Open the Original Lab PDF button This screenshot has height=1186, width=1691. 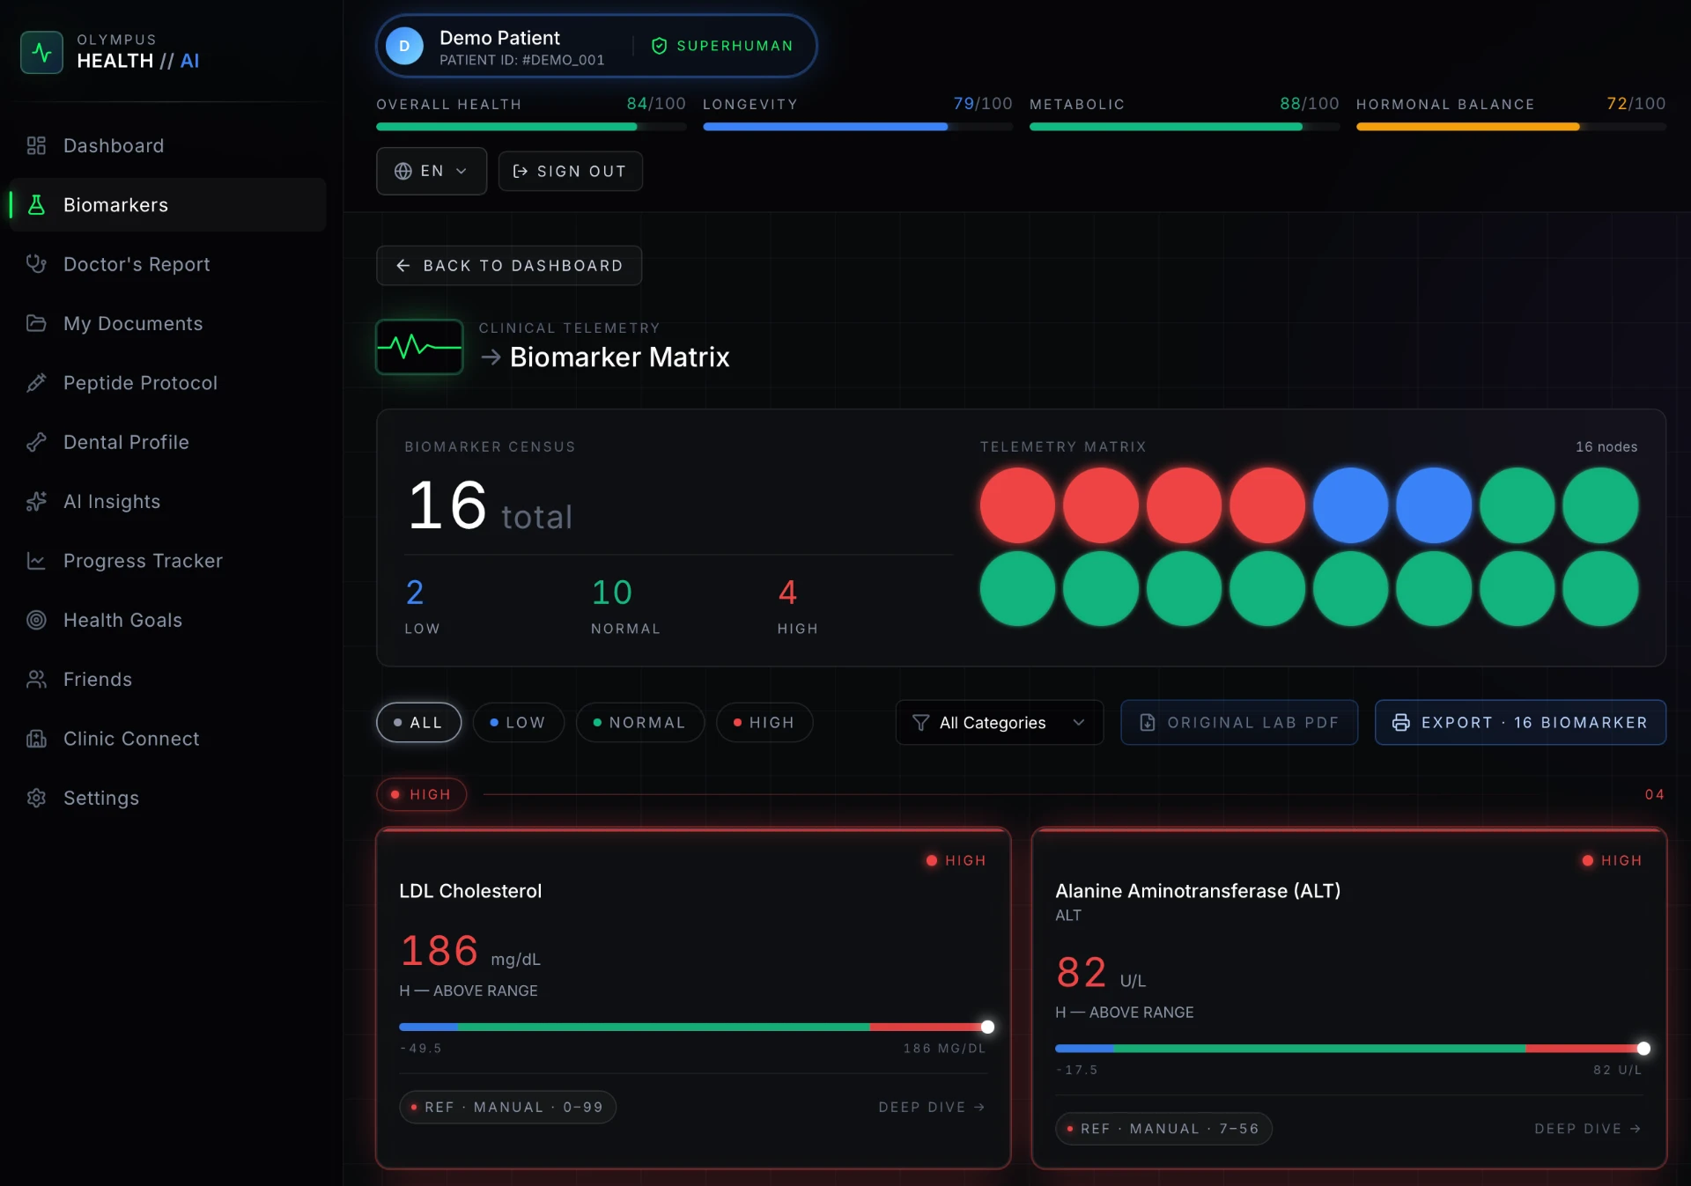coord(1239,722)
